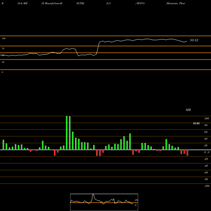Click the MR axis label 60

pos(206,132)
